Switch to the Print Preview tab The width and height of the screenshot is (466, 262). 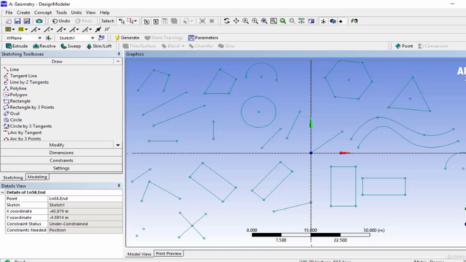click(168, 253)
